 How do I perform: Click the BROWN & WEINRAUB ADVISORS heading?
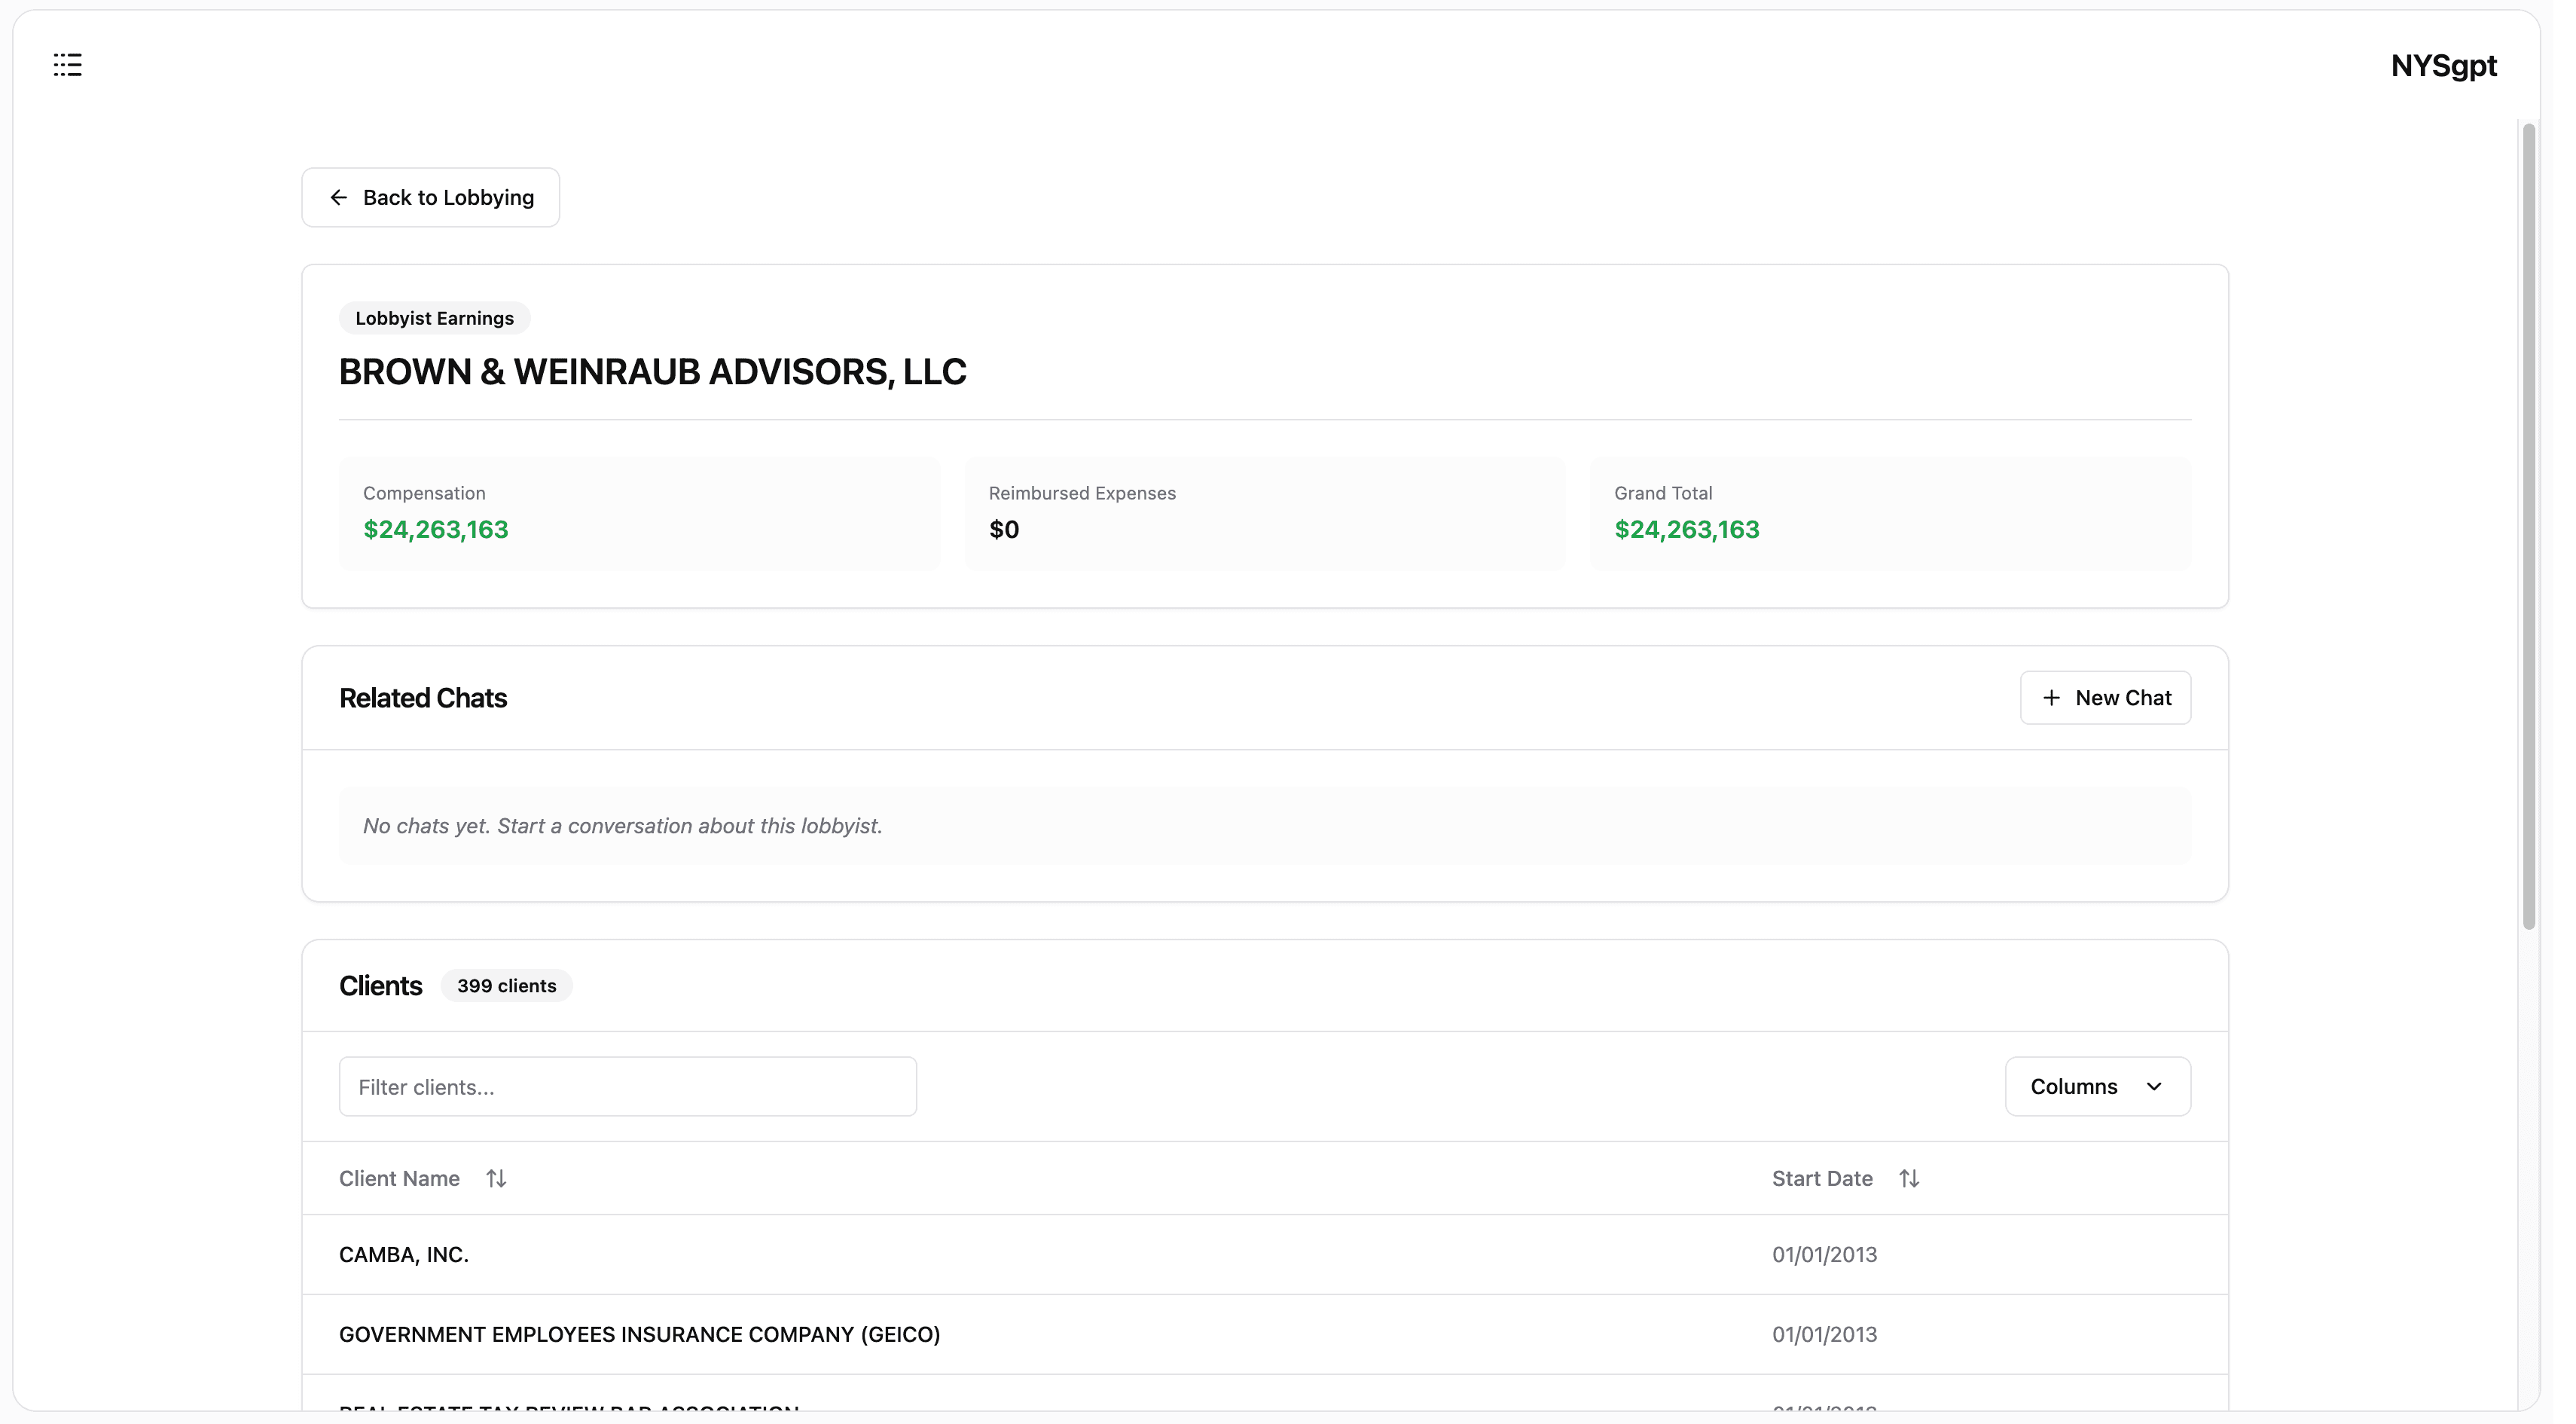pos(652,371)
